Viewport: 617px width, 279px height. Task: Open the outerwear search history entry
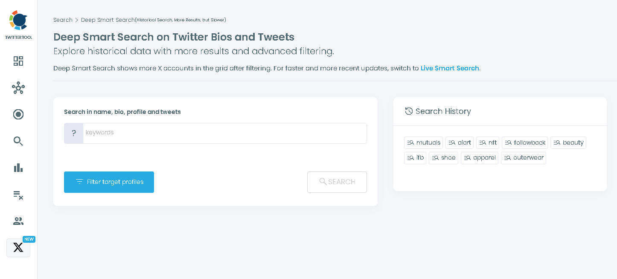pyautogui.click(x=523, y=157)
